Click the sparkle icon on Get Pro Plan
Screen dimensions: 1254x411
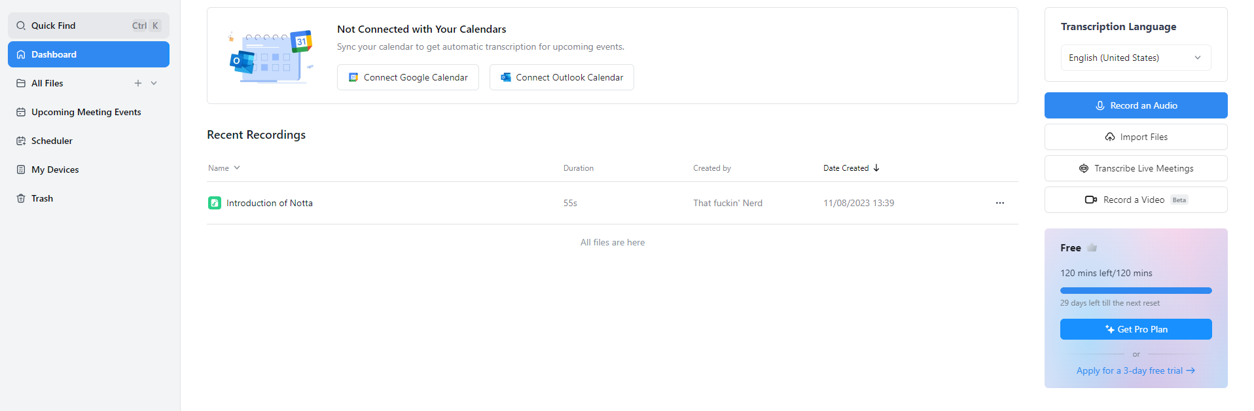pos(1110,329)
